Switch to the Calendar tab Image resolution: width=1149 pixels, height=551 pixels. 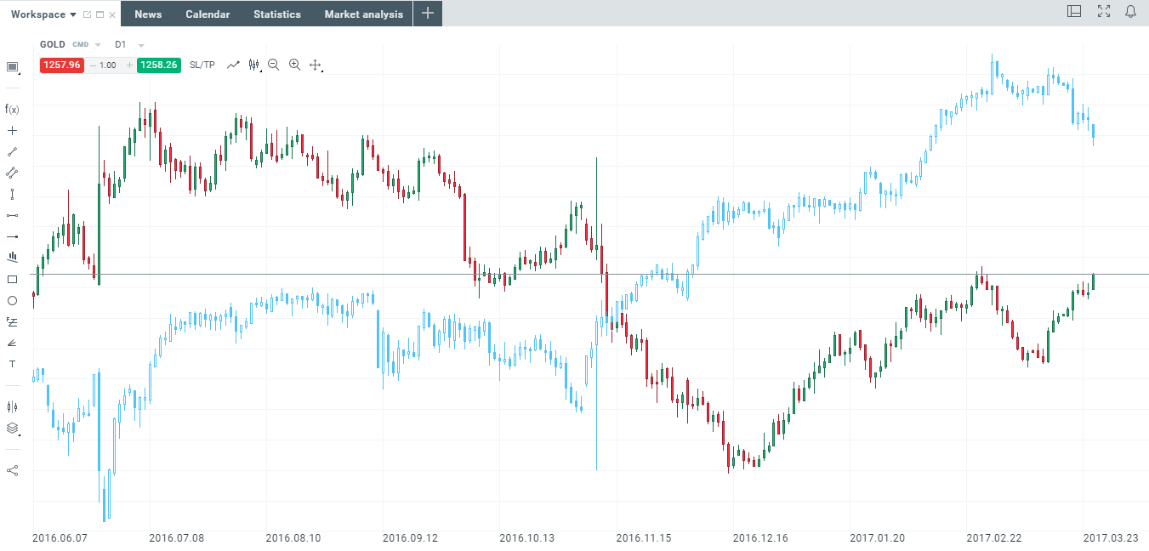[x=208, y=14]
